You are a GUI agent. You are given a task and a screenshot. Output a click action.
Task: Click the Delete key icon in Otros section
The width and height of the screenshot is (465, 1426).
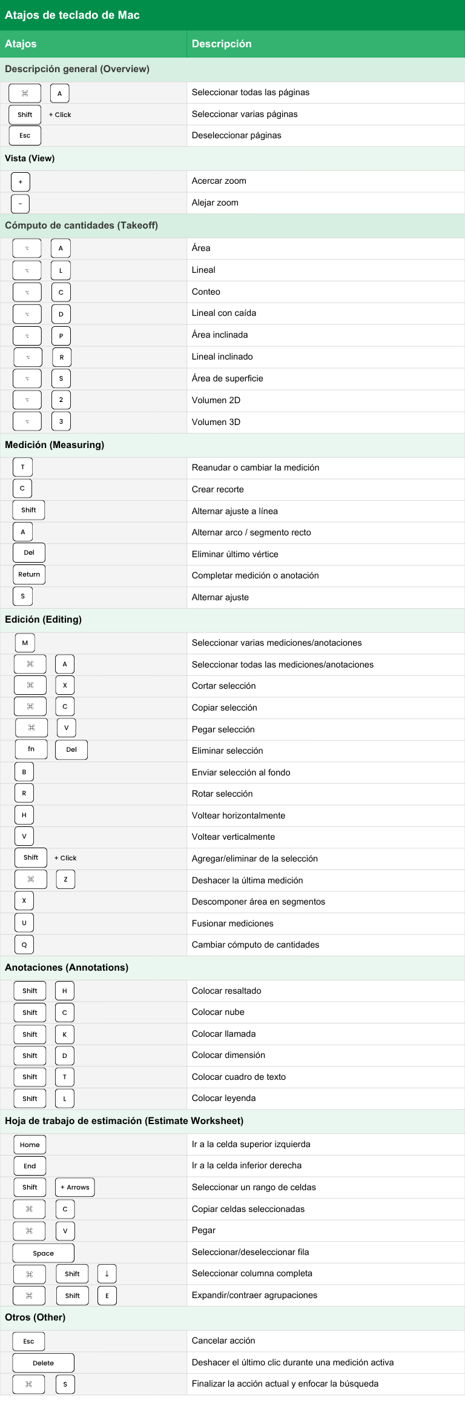[44, 1363]
